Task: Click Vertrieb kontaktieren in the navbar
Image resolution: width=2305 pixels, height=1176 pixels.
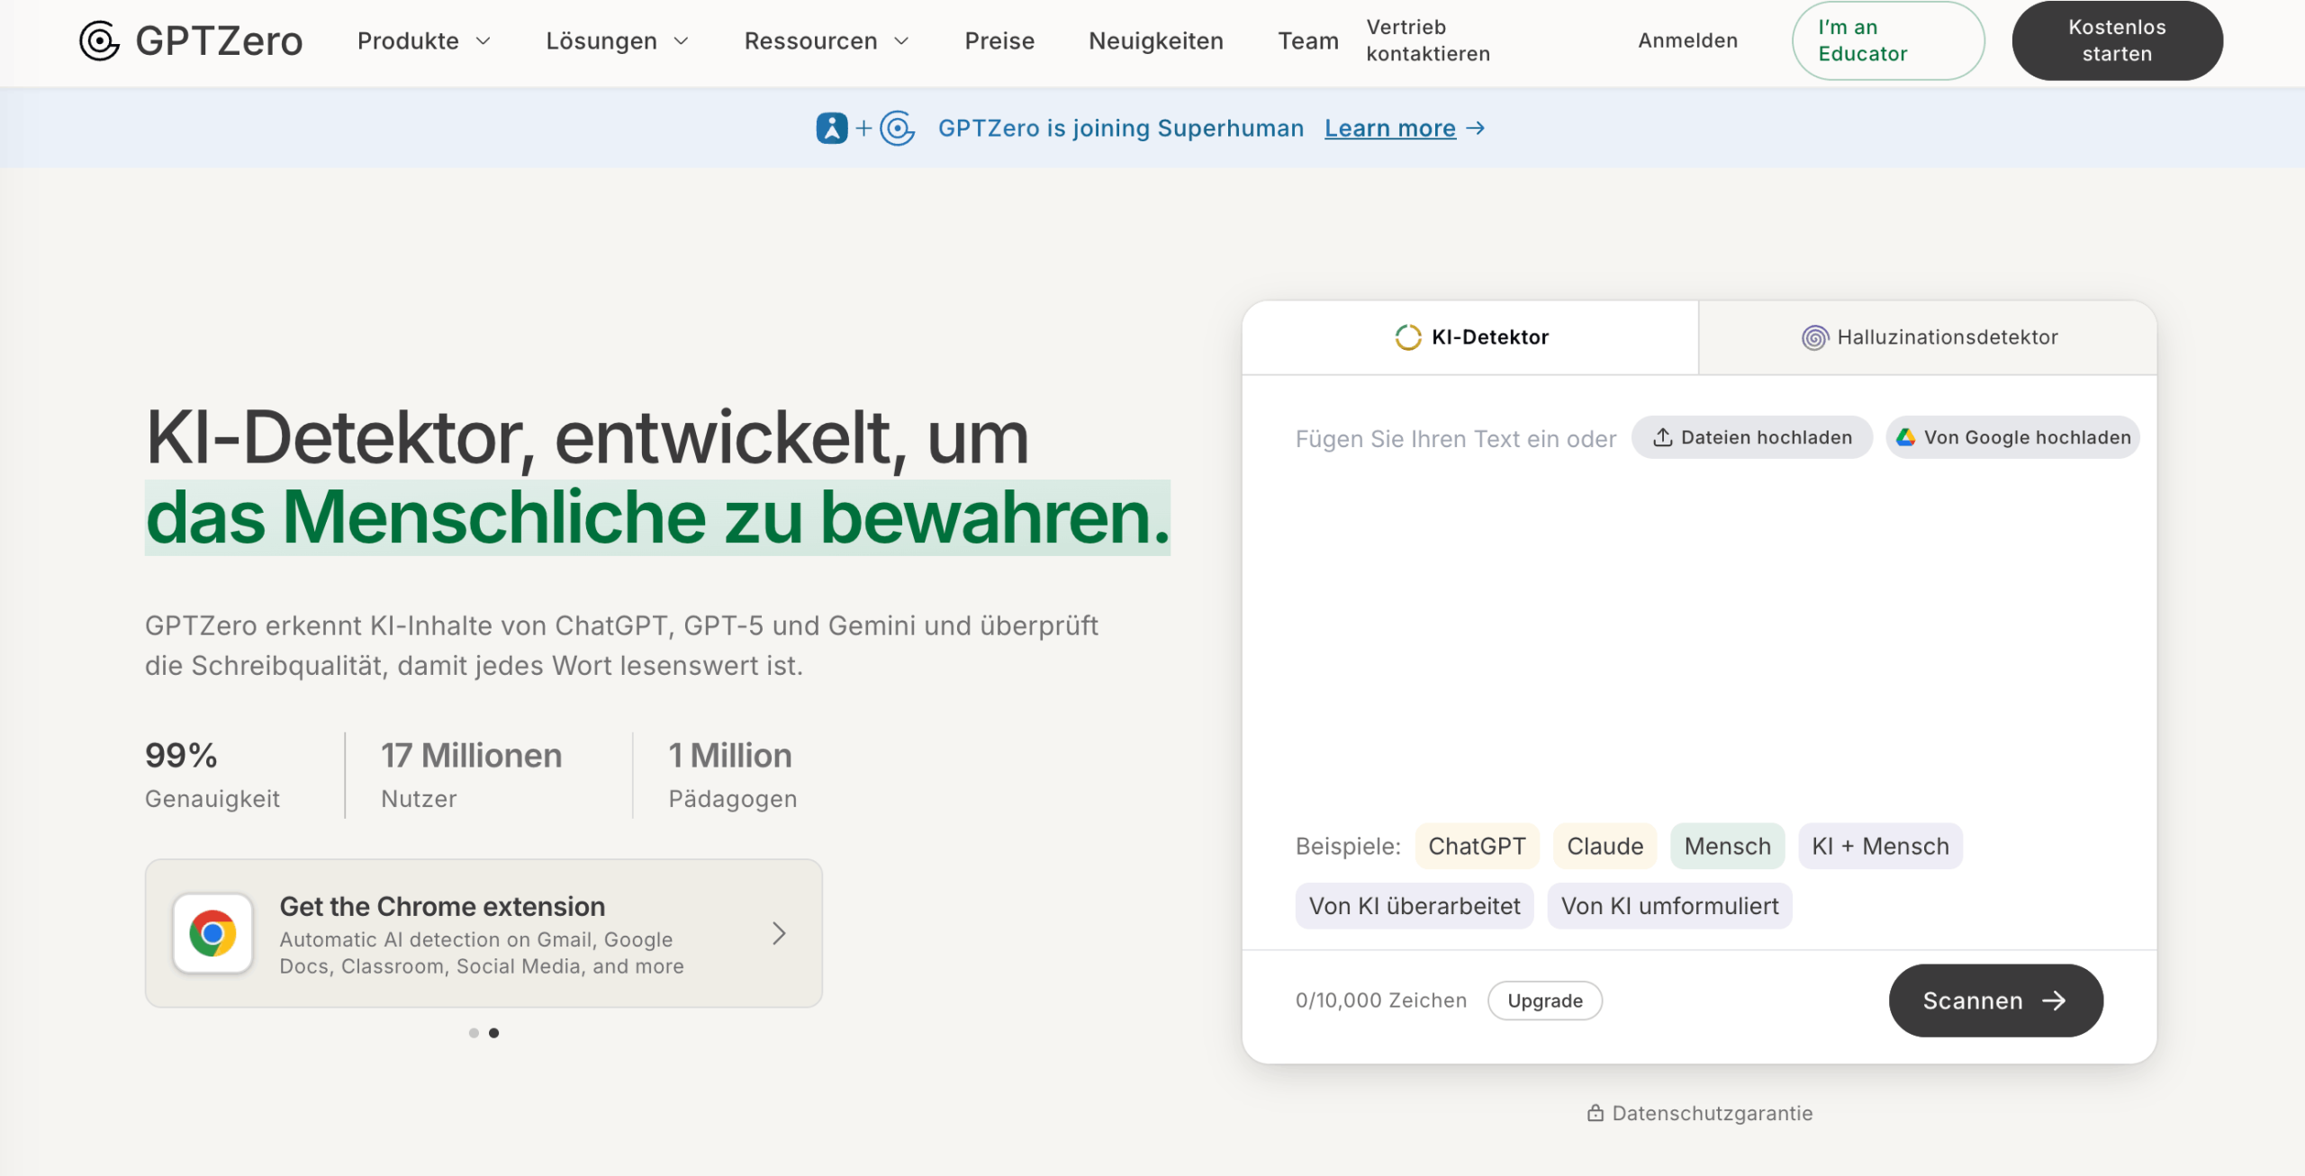Action: pos(1428,40)
